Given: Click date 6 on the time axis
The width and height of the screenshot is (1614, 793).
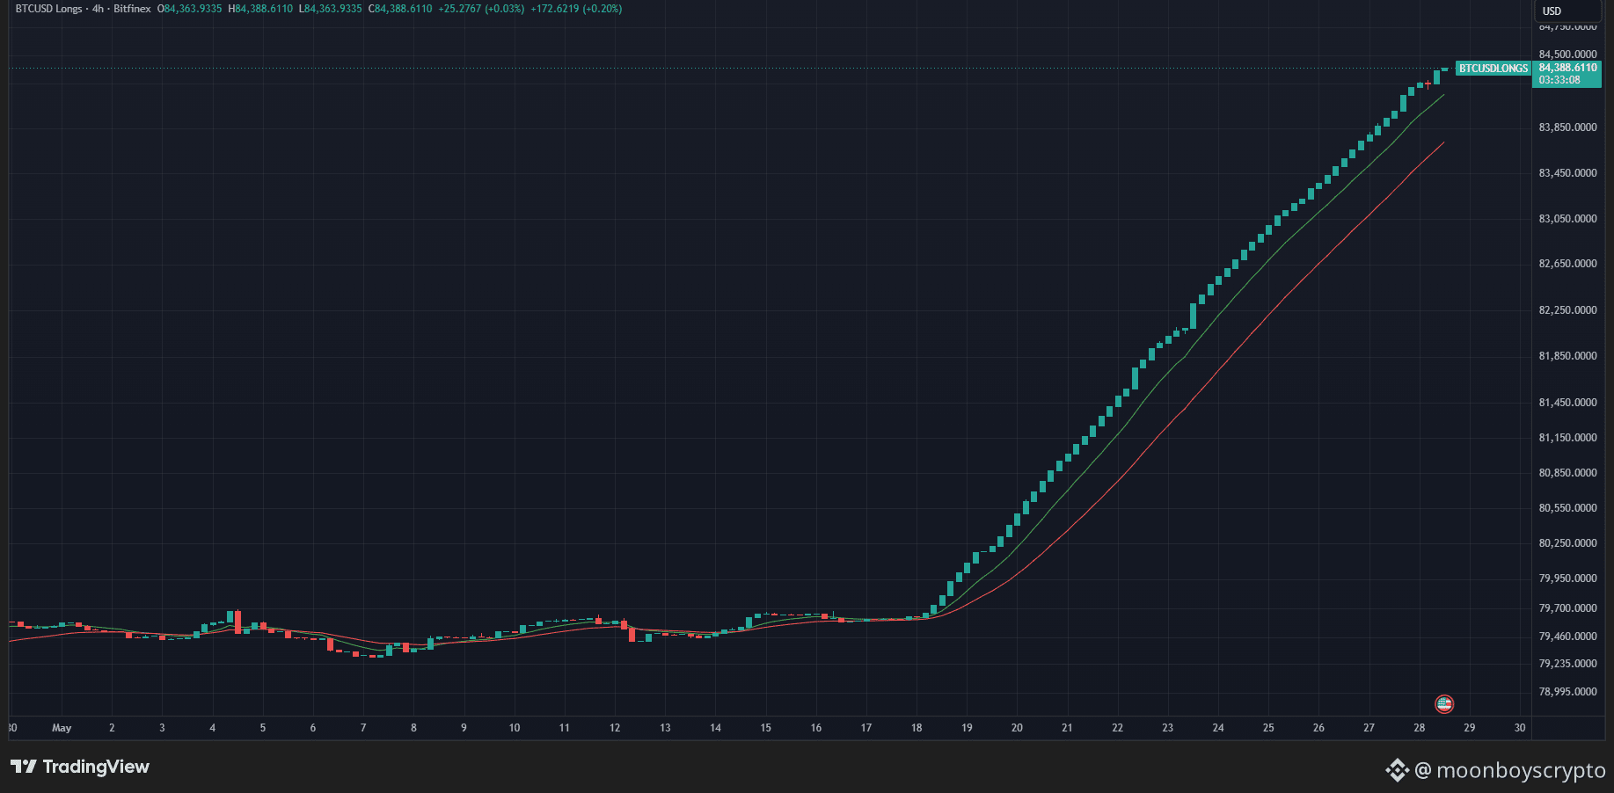Looking at the screenshot, I should 313,728.
